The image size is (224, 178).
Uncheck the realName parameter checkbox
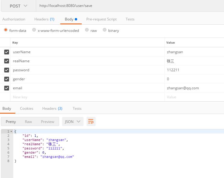(7, 61)
